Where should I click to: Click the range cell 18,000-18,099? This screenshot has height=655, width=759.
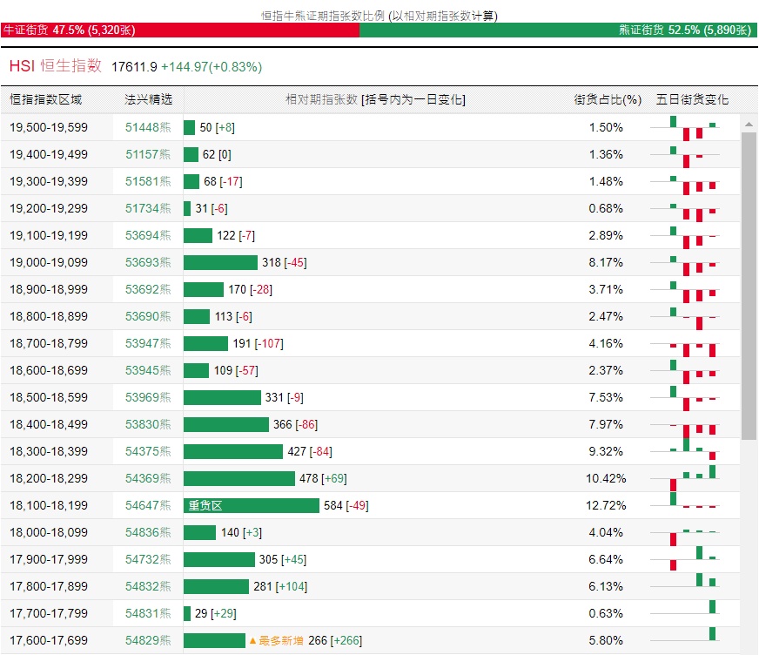click(49, 532)
